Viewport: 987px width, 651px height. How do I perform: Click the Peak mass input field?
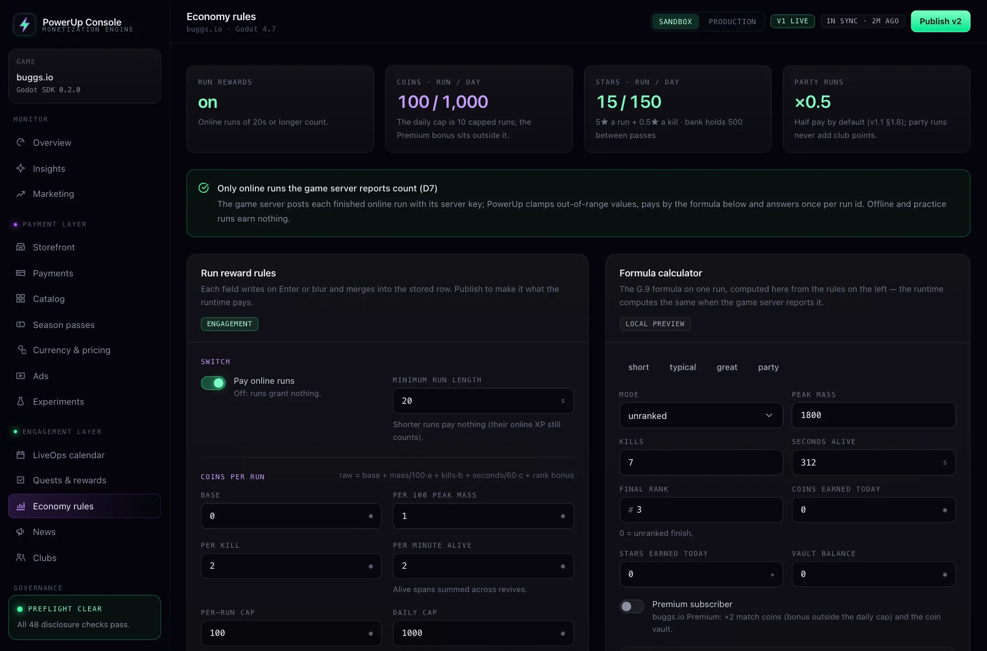click(874, 415)
